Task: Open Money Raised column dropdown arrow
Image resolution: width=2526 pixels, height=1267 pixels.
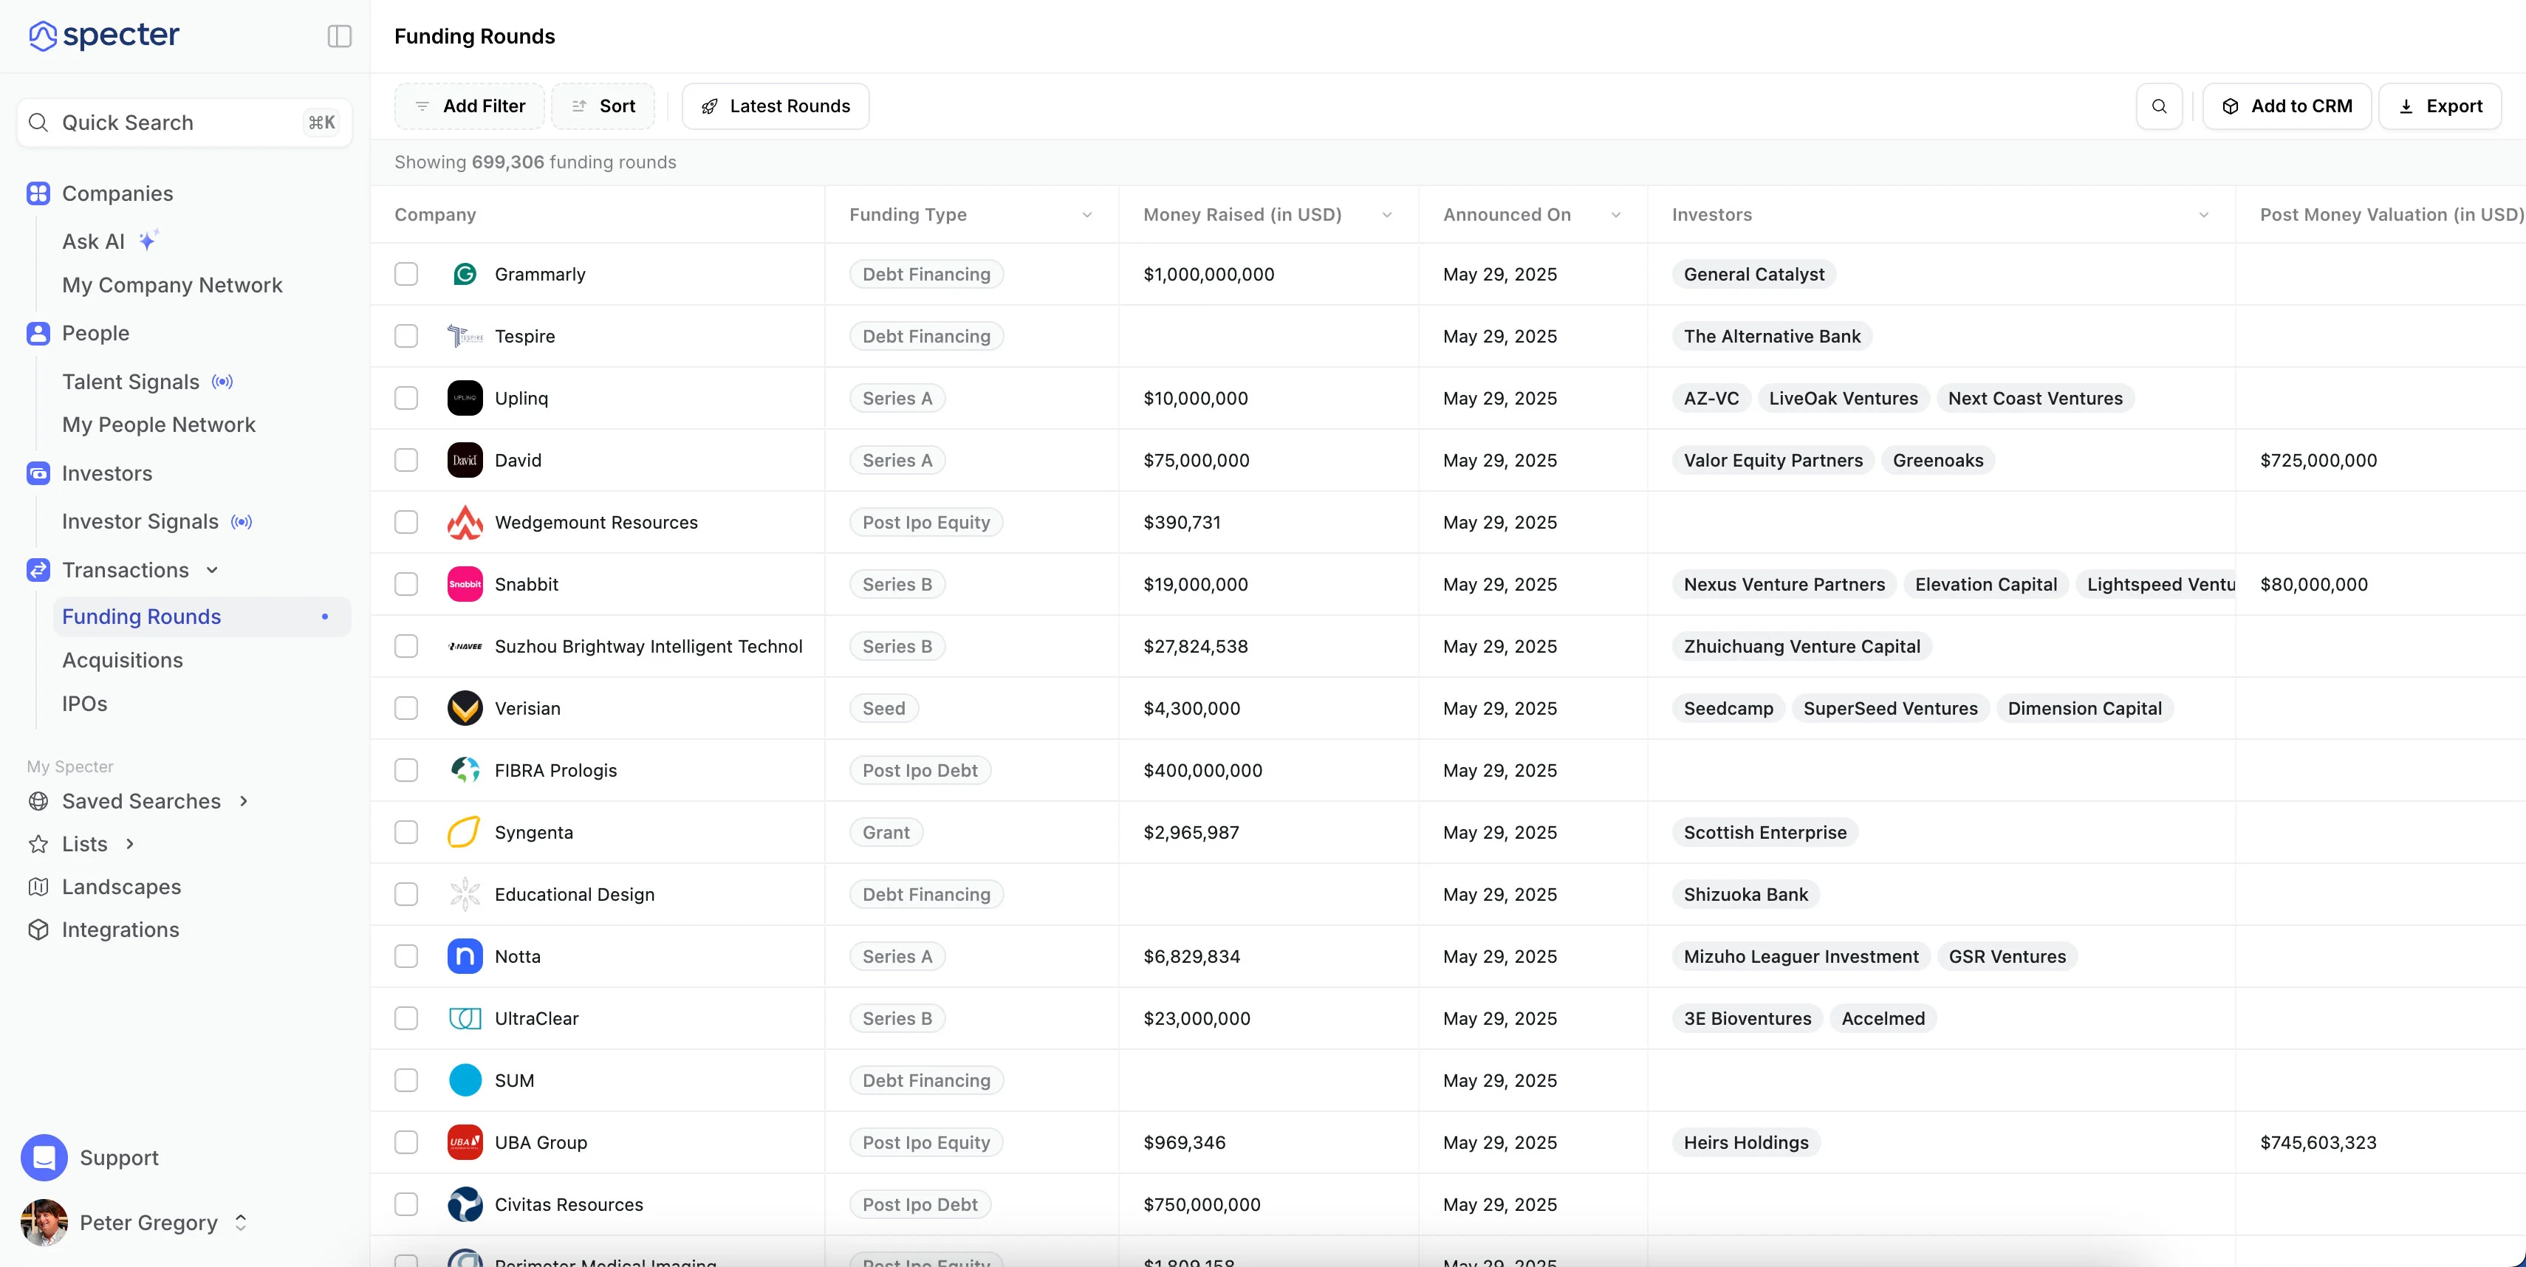Action: (1386, 215)
